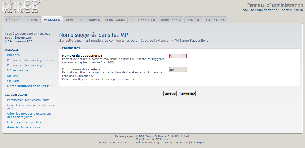
Task: Open the Général tab
Action: 13,20
